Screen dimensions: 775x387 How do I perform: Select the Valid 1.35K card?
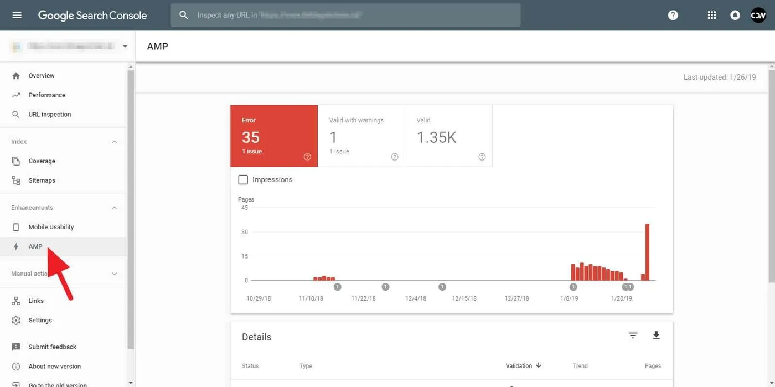click(448, 136)
